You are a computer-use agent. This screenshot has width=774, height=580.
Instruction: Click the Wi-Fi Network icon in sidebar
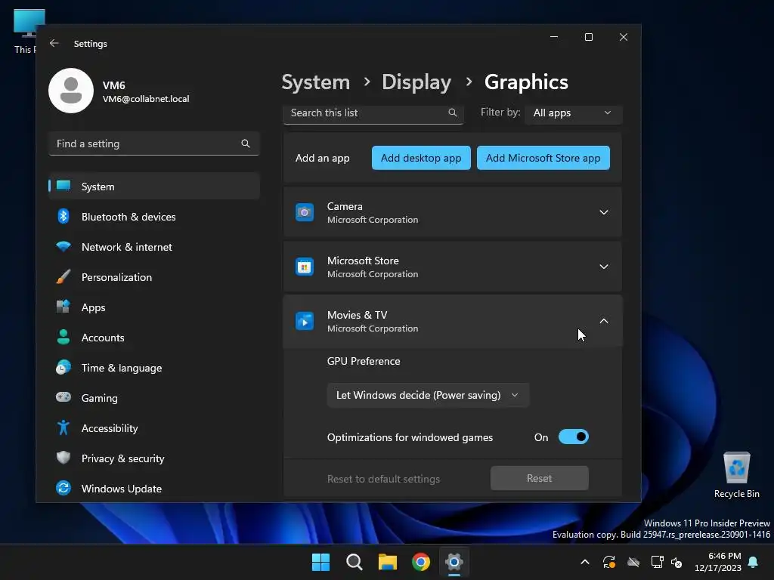(x=63, y=247)
